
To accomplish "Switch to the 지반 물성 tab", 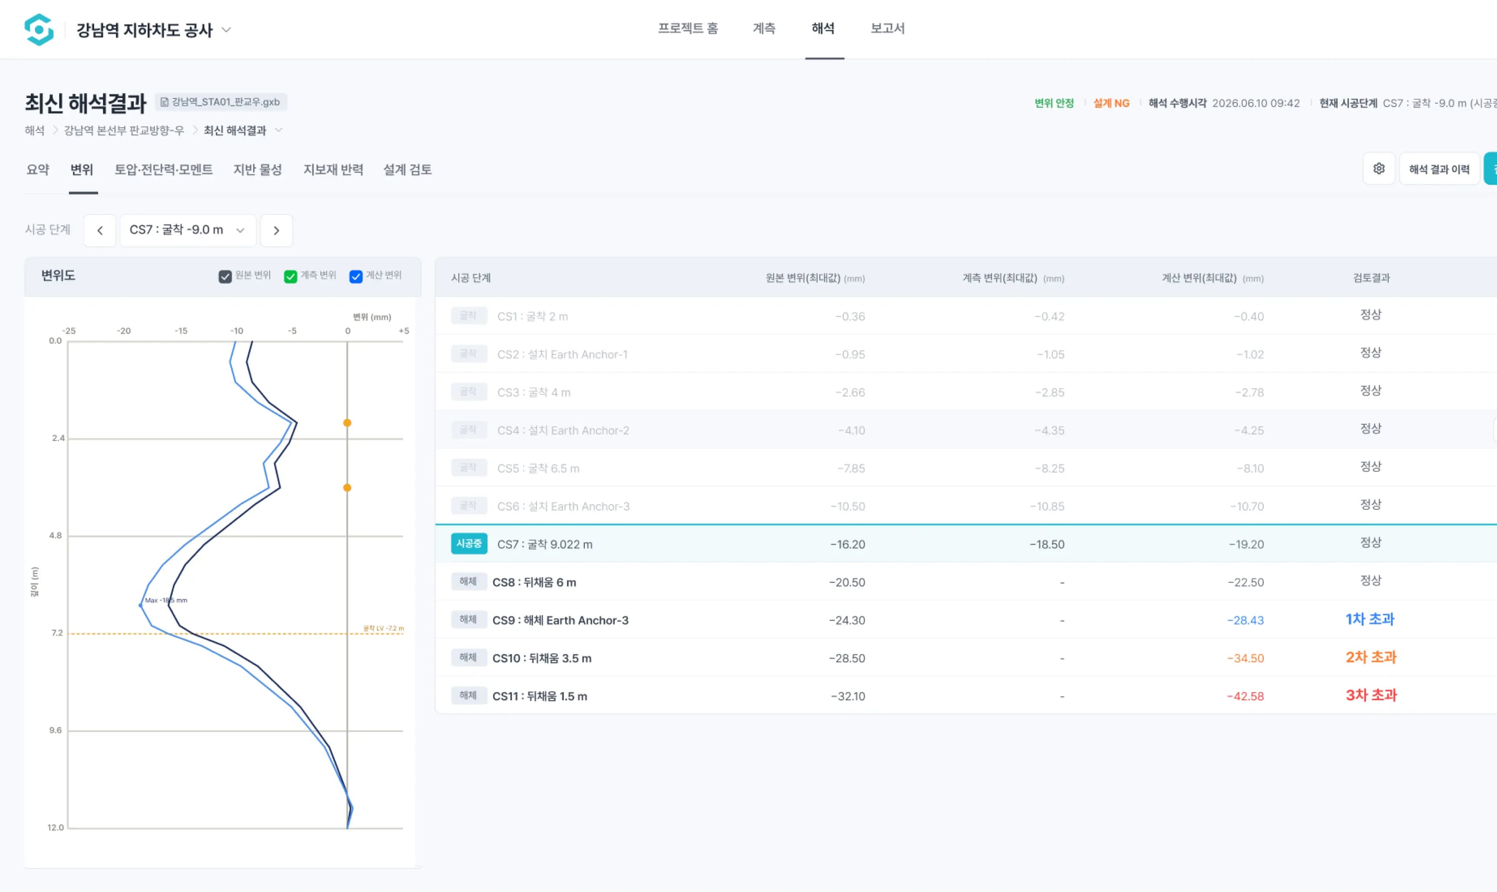I will [257, 170].
